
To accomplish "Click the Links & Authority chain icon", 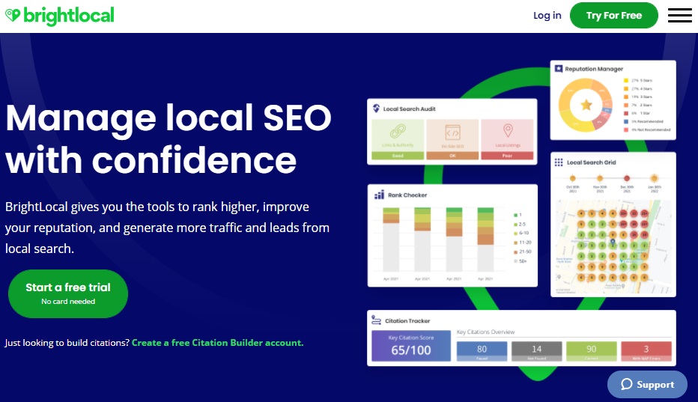I will (398, 132).
